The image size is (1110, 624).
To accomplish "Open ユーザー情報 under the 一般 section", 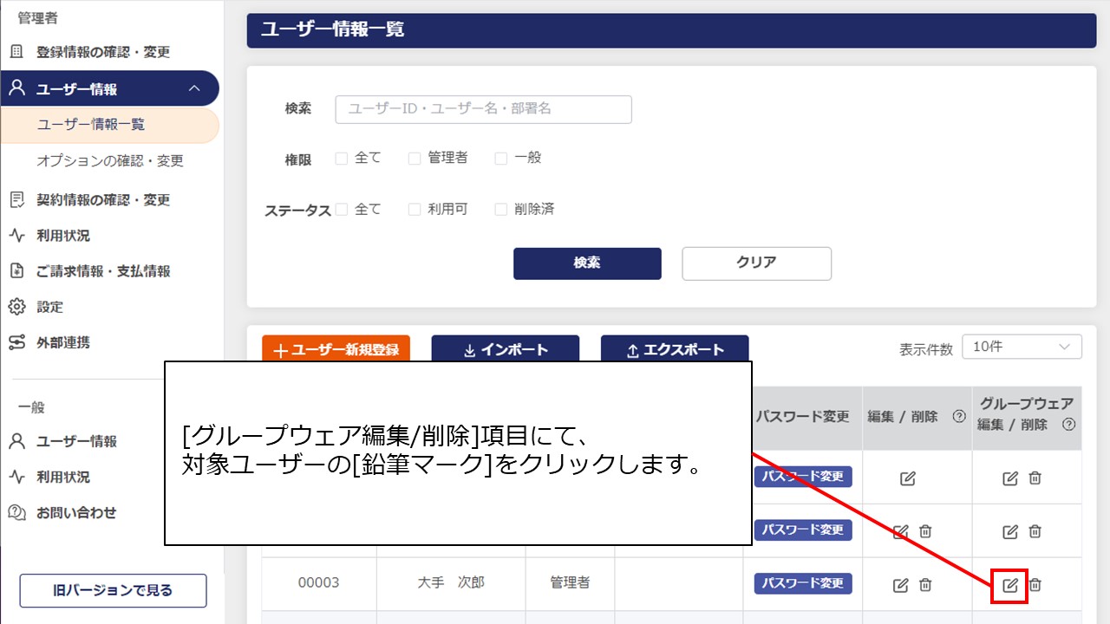I will [76, 441].
